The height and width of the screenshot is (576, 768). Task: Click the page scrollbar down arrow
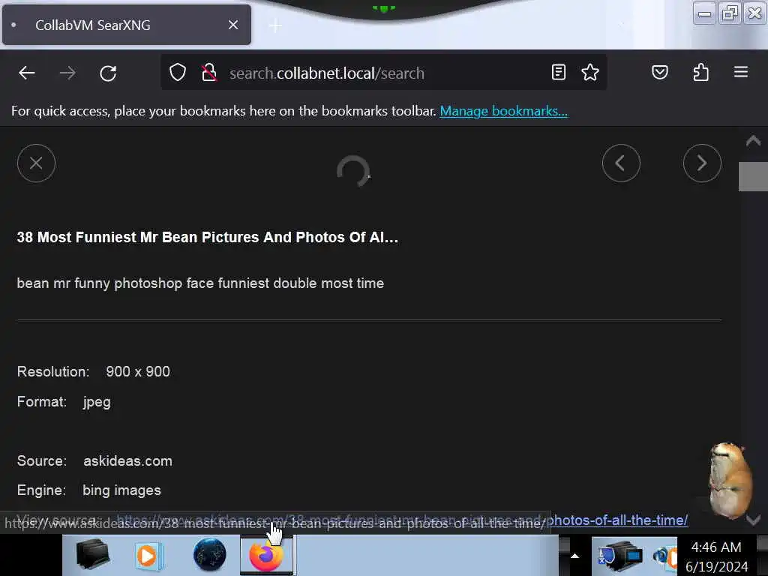point(753,520)
